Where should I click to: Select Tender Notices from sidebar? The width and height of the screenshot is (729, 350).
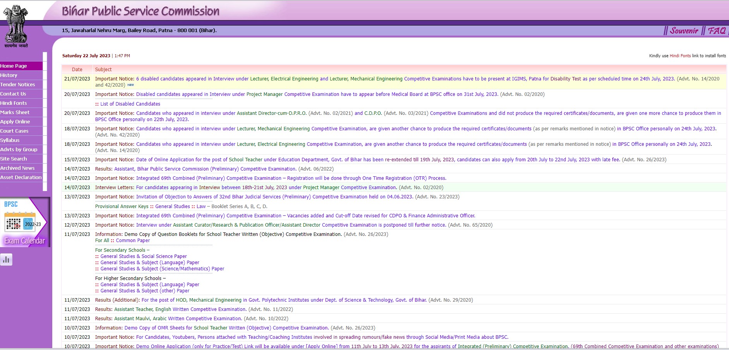tap(18, 85)
